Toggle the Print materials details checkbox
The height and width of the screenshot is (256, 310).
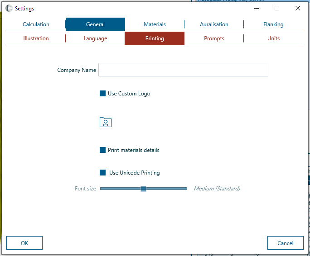coord(102,150)
